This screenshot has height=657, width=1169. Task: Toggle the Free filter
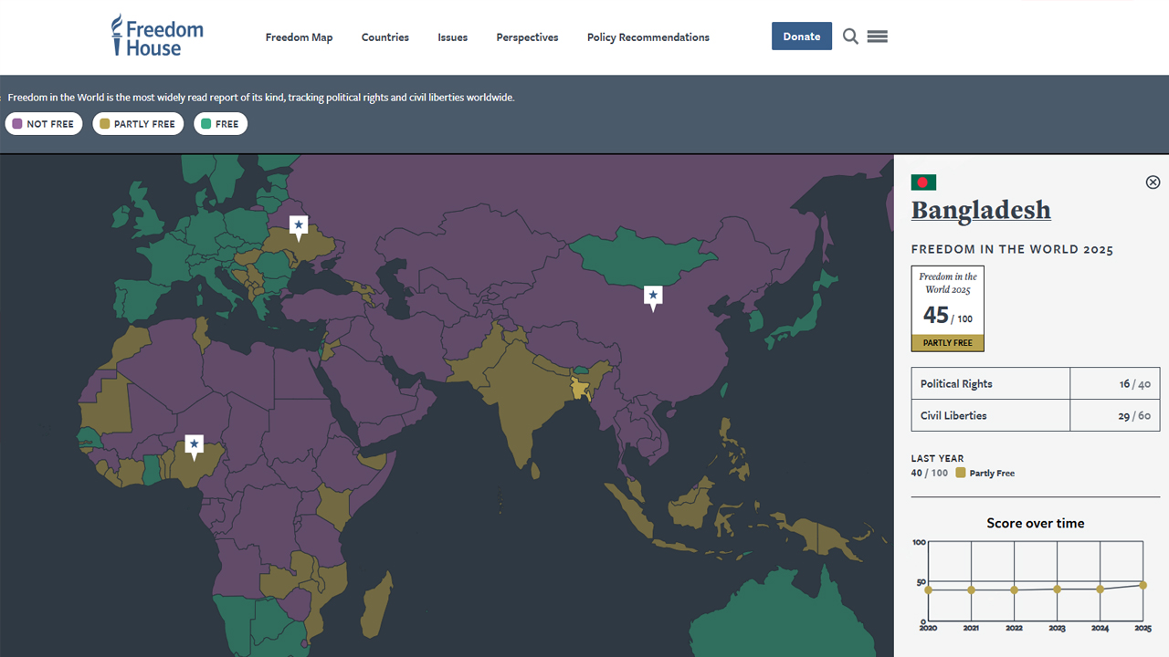click(220, 124)
